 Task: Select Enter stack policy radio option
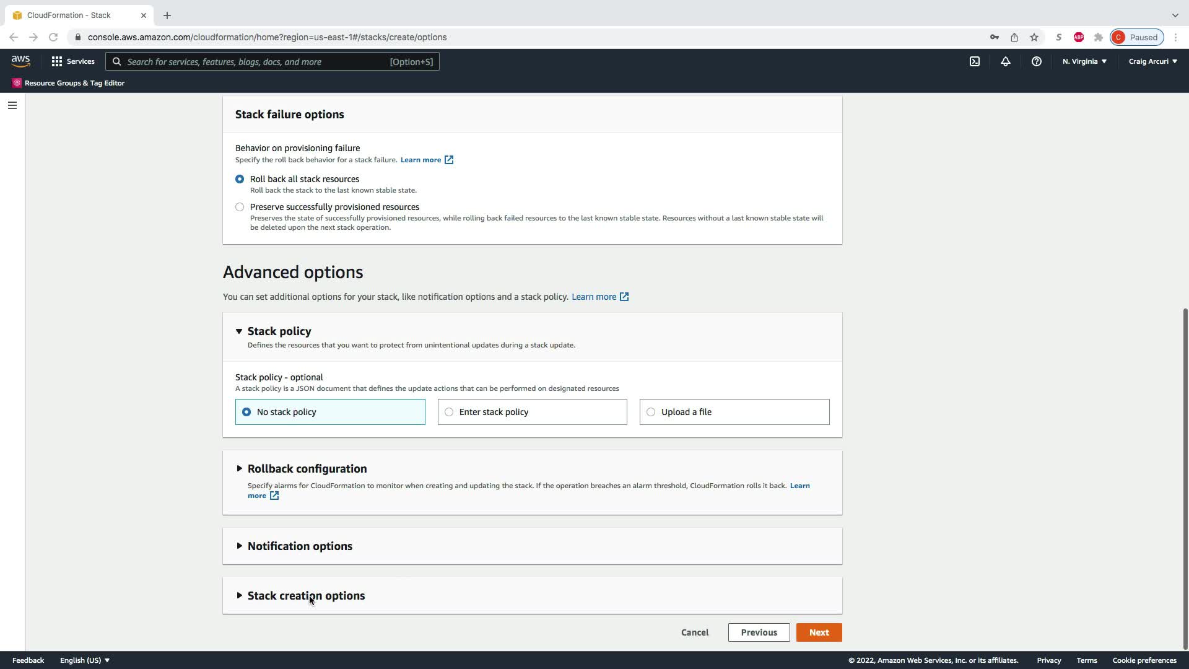[449, 412]
